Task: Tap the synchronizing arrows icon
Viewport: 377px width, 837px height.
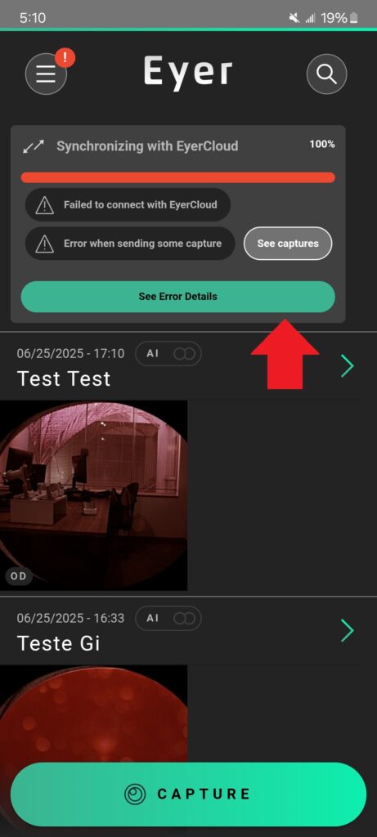Action: point(33,146)
